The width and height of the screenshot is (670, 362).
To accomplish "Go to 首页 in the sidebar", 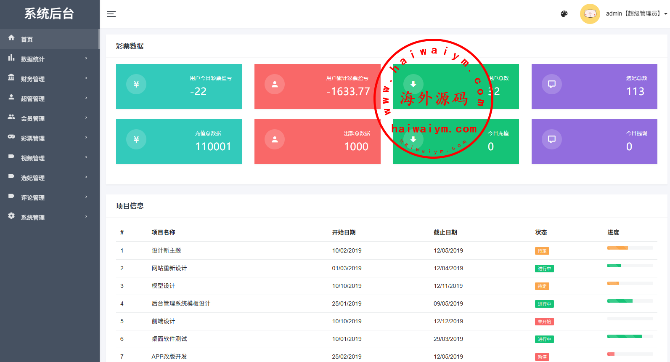I will pyautogui.click(x=27, y=39).
